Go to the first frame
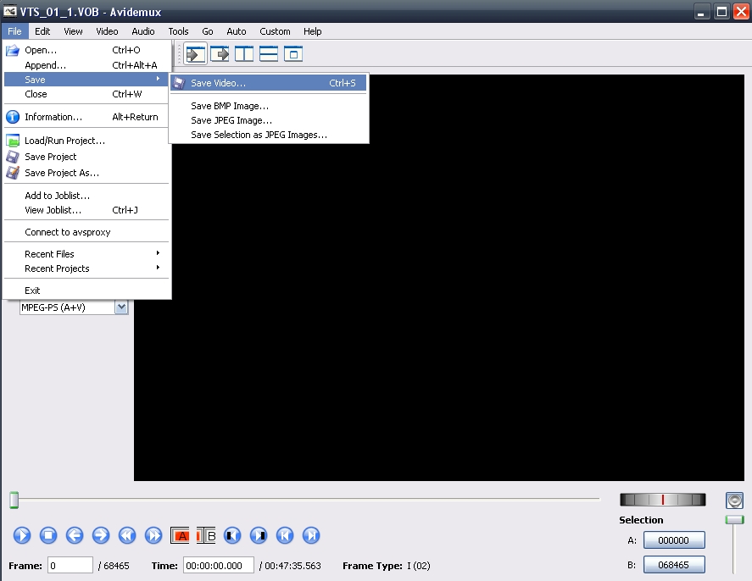752x581 pixels. pyautogui.click(x=285, y=535)
